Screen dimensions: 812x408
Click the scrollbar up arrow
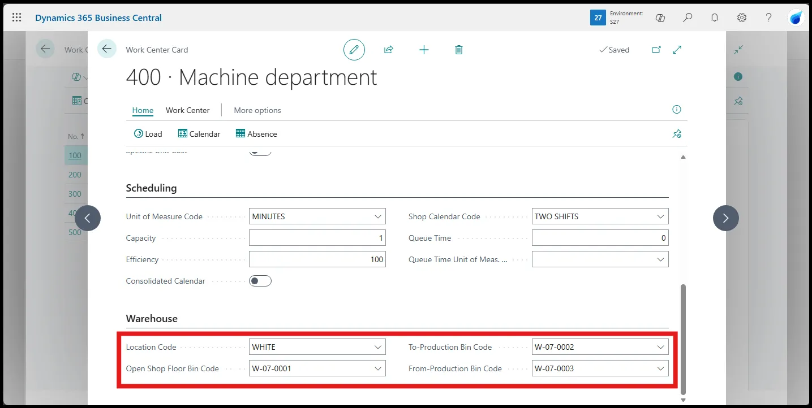(683, 157)
